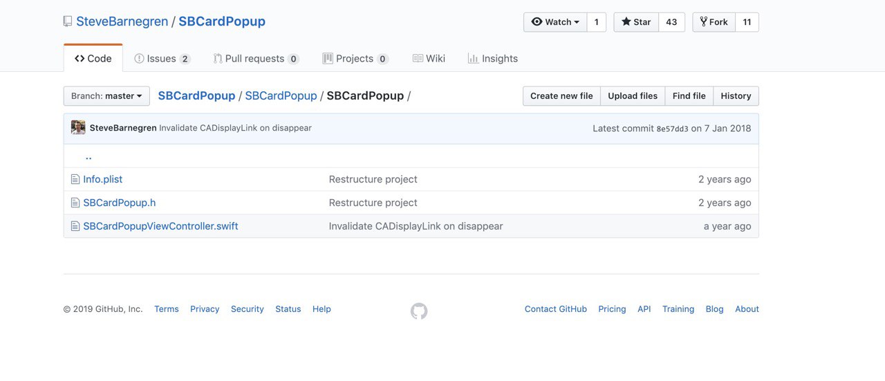
Task: Open the Issues tab
Action: coord(162,59)
